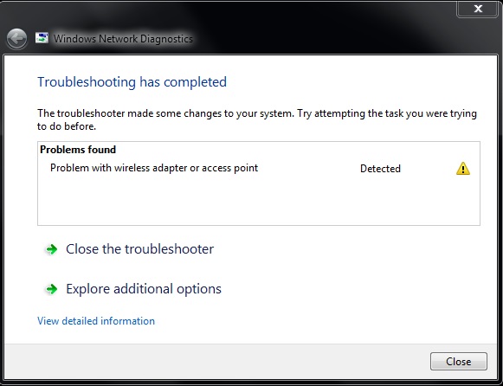503x386 pixels.
Task: Choose the Close the troubleshooter option text
Action: pyautogui.click(x=140, y=249)
